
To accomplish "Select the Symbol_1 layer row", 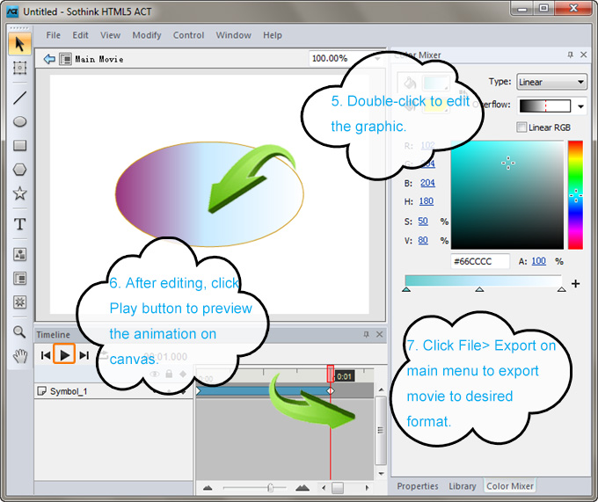I will (113, 391).
